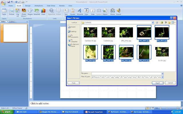Select slide 1 thumbnail in Slides pane
183x114 pixels.
[x=15, y=33]
